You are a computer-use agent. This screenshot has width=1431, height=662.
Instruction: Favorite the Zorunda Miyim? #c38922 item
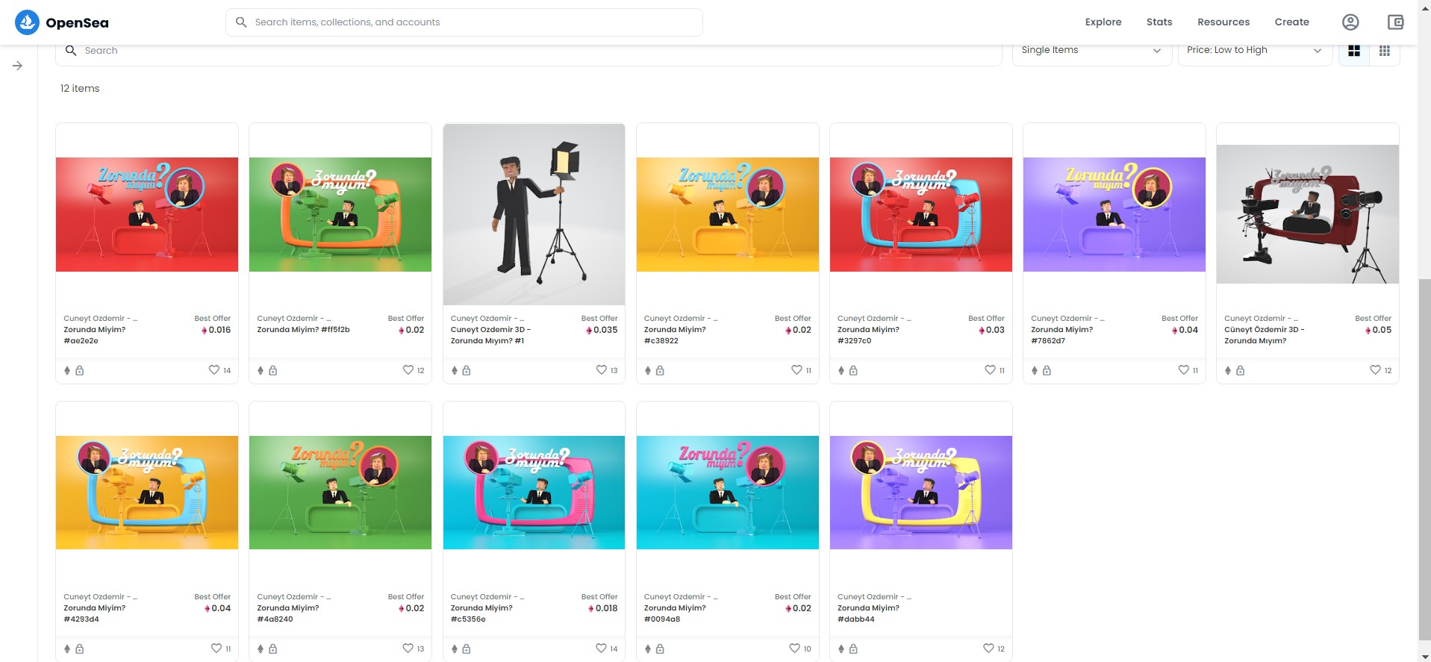(x=796, y=370)
